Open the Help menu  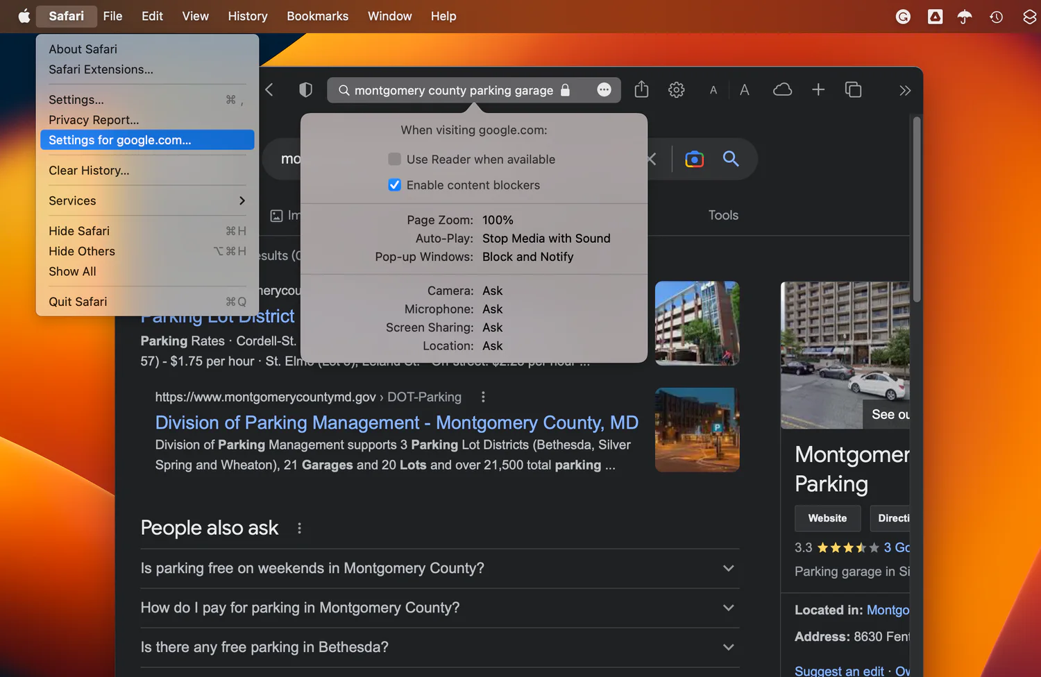(x=443, y=16)
